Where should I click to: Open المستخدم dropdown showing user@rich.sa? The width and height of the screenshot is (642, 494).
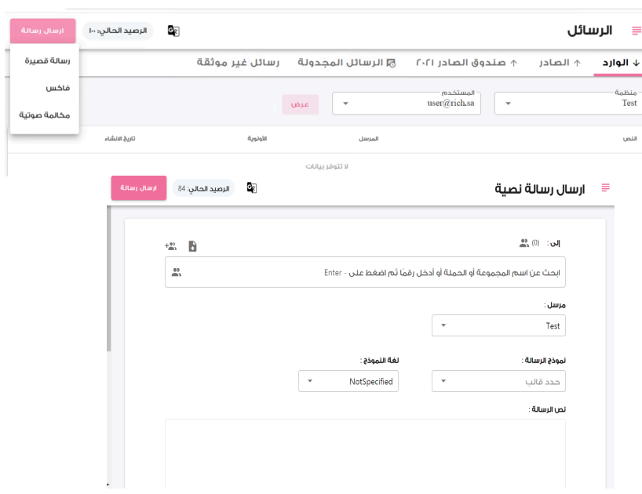pyautogui.click(x=407, y=104)
